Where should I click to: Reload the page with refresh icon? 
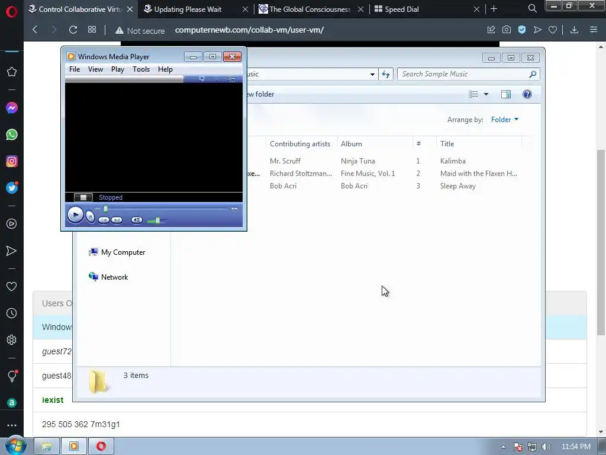[x=73, y=30]
